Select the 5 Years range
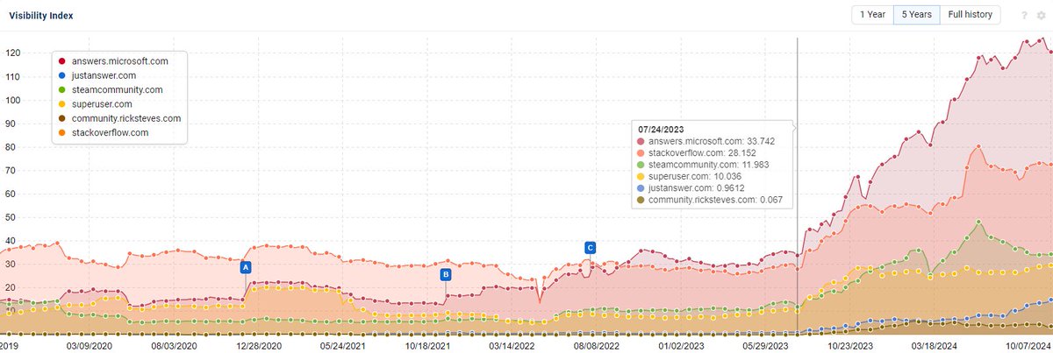This screenshot has height=353, width=1053. click(916, 15)
